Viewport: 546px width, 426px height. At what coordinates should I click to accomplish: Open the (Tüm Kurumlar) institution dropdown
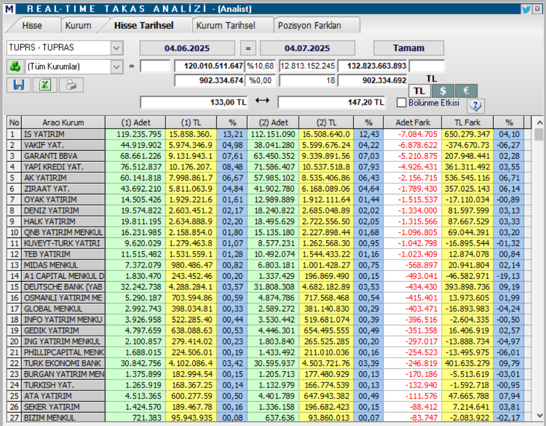coord(117,66)
